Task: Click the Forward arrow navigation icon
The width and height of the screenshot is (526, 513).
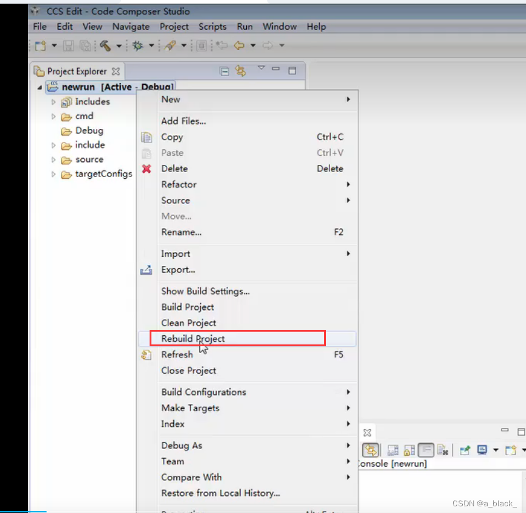Action: pyautogui.click(x=268, y=45)
